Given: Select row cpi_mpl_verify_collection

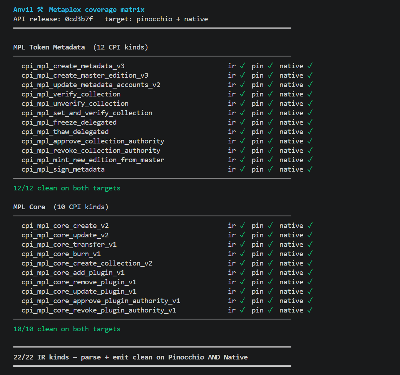Looking at the screenshot, I should click(x=167, y=94).
